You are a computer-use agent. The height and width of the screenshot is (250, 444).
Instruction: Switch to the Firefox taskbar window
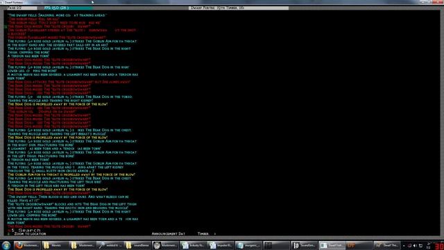coord(28,245)
